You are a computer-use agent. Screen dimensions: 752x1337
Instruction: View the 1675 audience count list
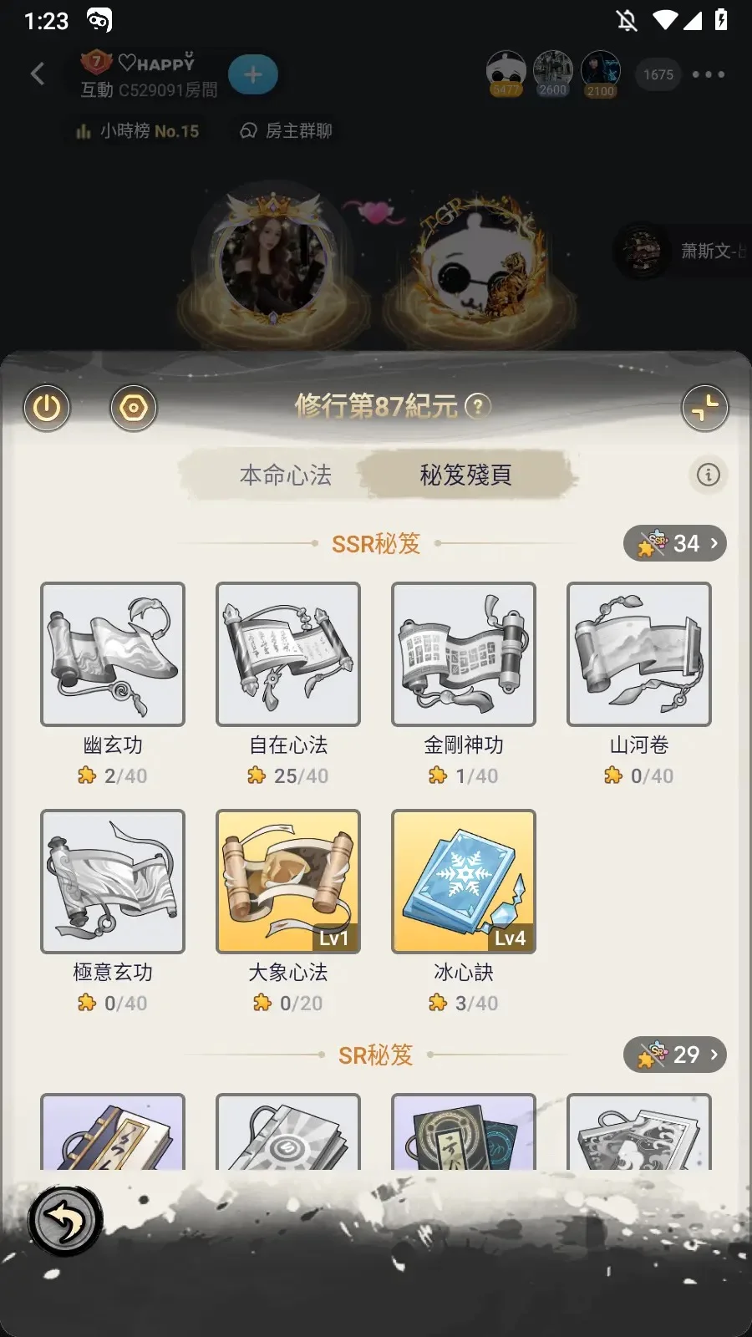click(x=658, y=74)
